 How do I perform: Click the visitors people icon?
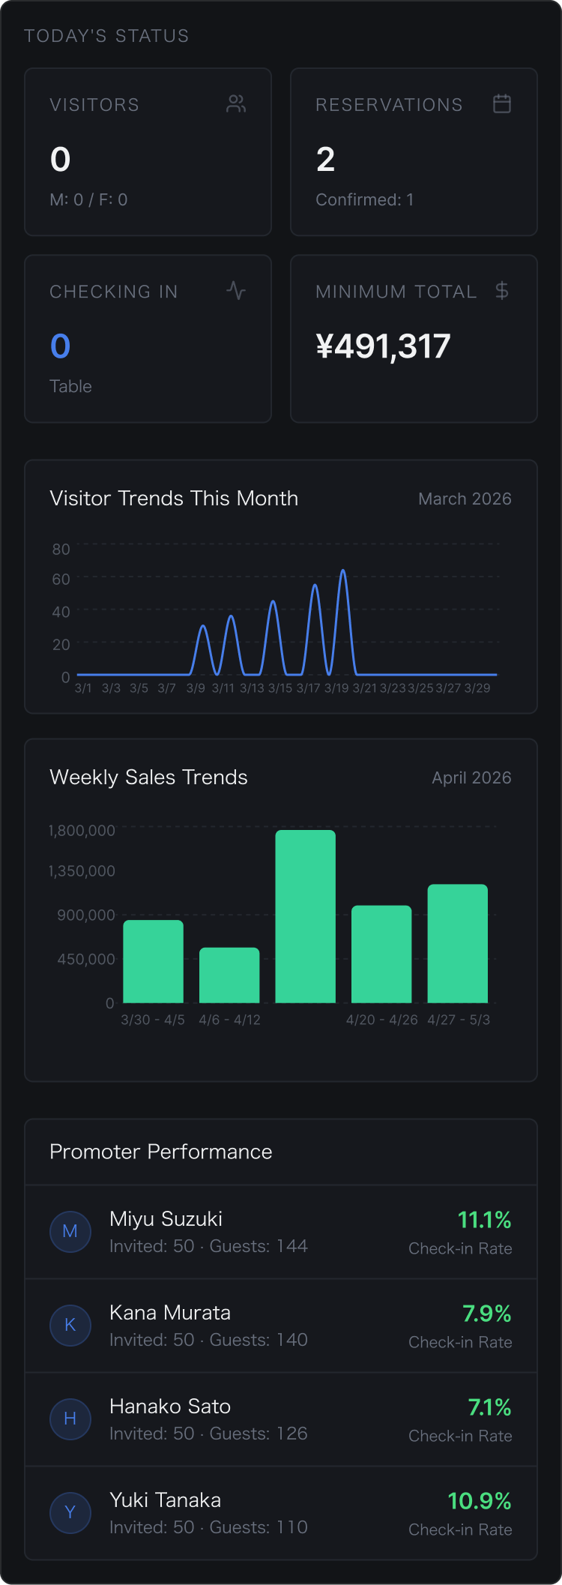[x=236, y=104]
